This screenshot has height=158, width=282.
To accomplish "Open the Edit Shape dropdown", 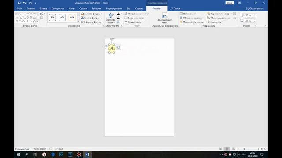I will point(42,14).
